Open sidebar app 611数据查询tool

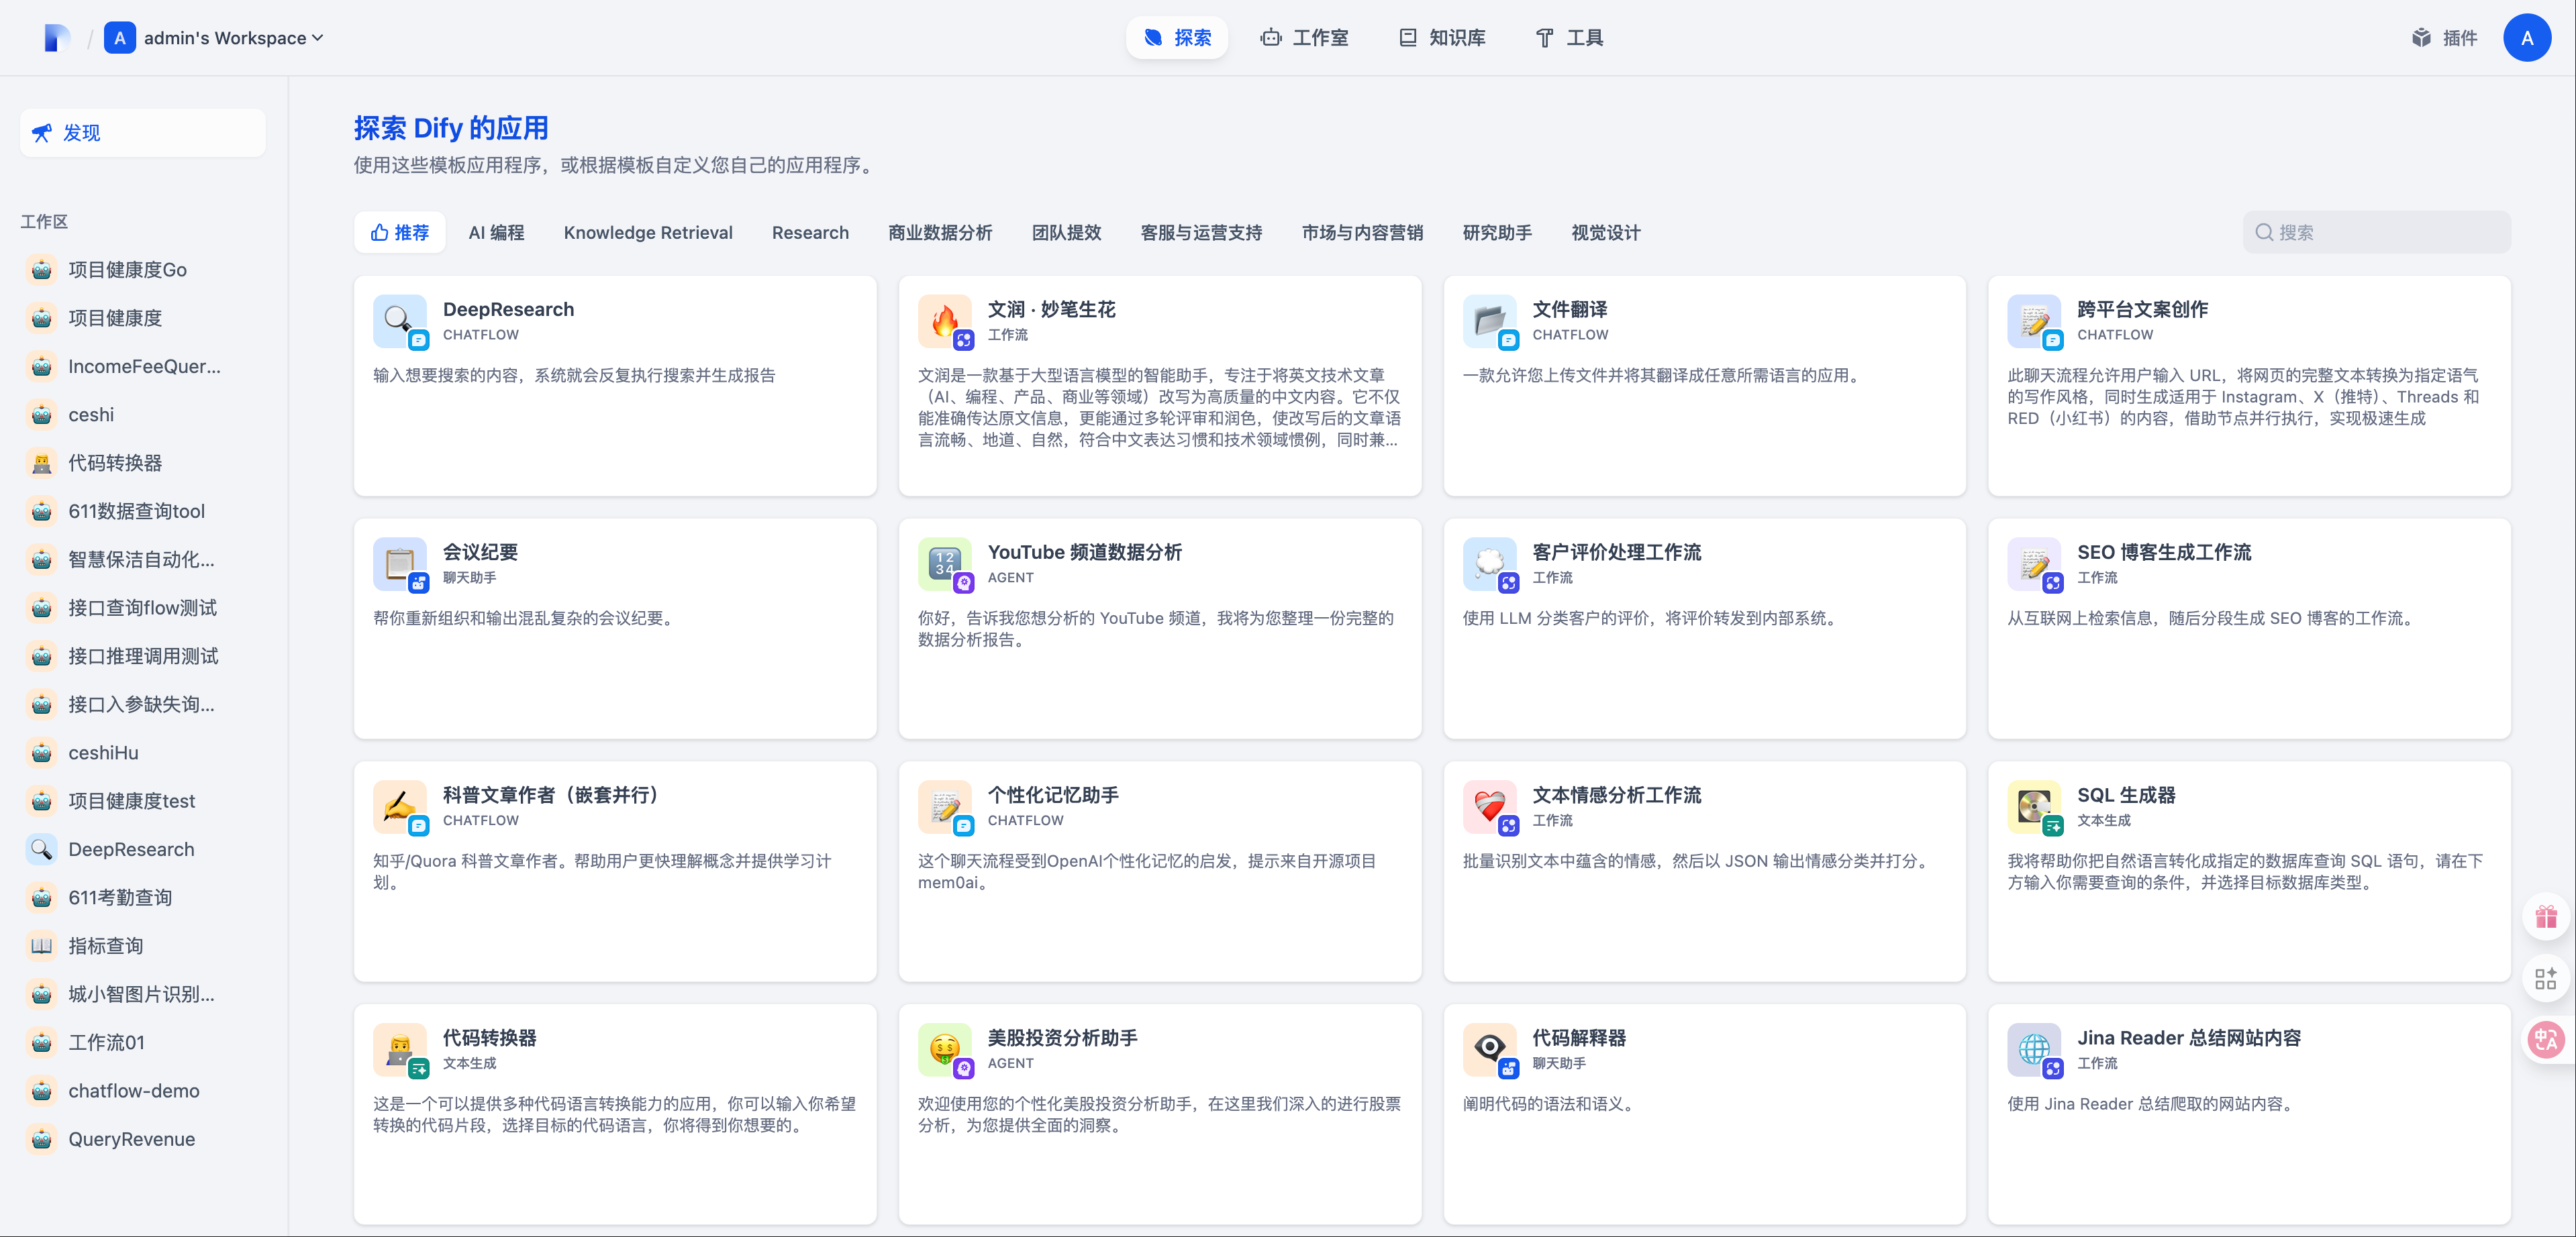[x=143, y=512]
